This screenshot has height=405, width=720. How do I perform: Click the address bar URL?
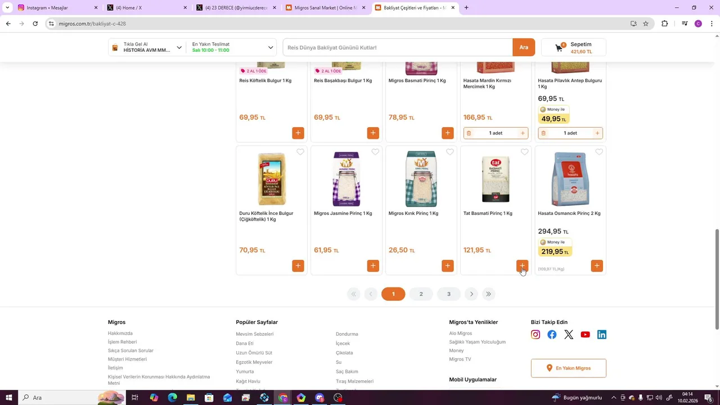click(x=92, y=24)
